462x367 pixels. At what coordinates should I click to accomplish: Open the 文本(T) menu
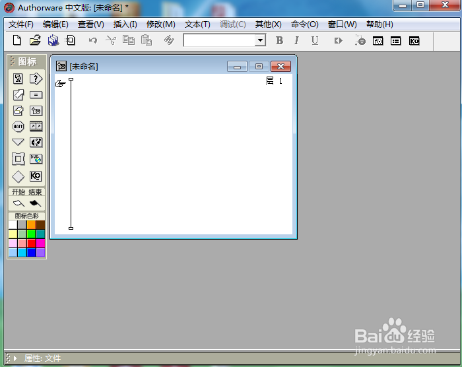click(x=197, y=24)
